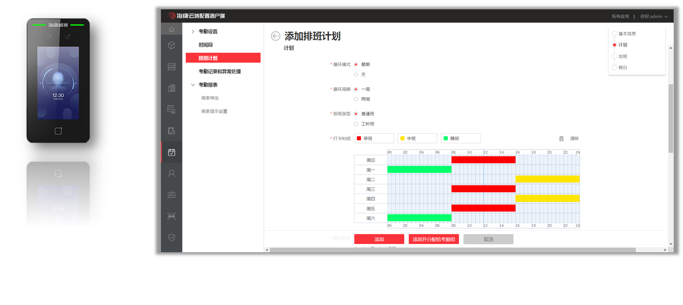Jump to 计划 step in the anchor list
Image resolution: width=683 pixels, height=305 pixels.
tap(623, 45)
